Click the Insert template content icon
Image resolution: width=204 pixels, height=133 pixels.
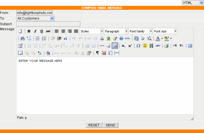[x=110, y=53]
